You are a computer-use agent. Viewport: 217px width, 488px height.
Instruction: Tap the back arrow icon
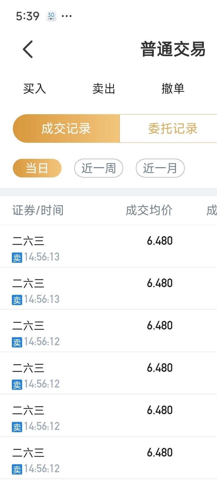pos(28,49)
